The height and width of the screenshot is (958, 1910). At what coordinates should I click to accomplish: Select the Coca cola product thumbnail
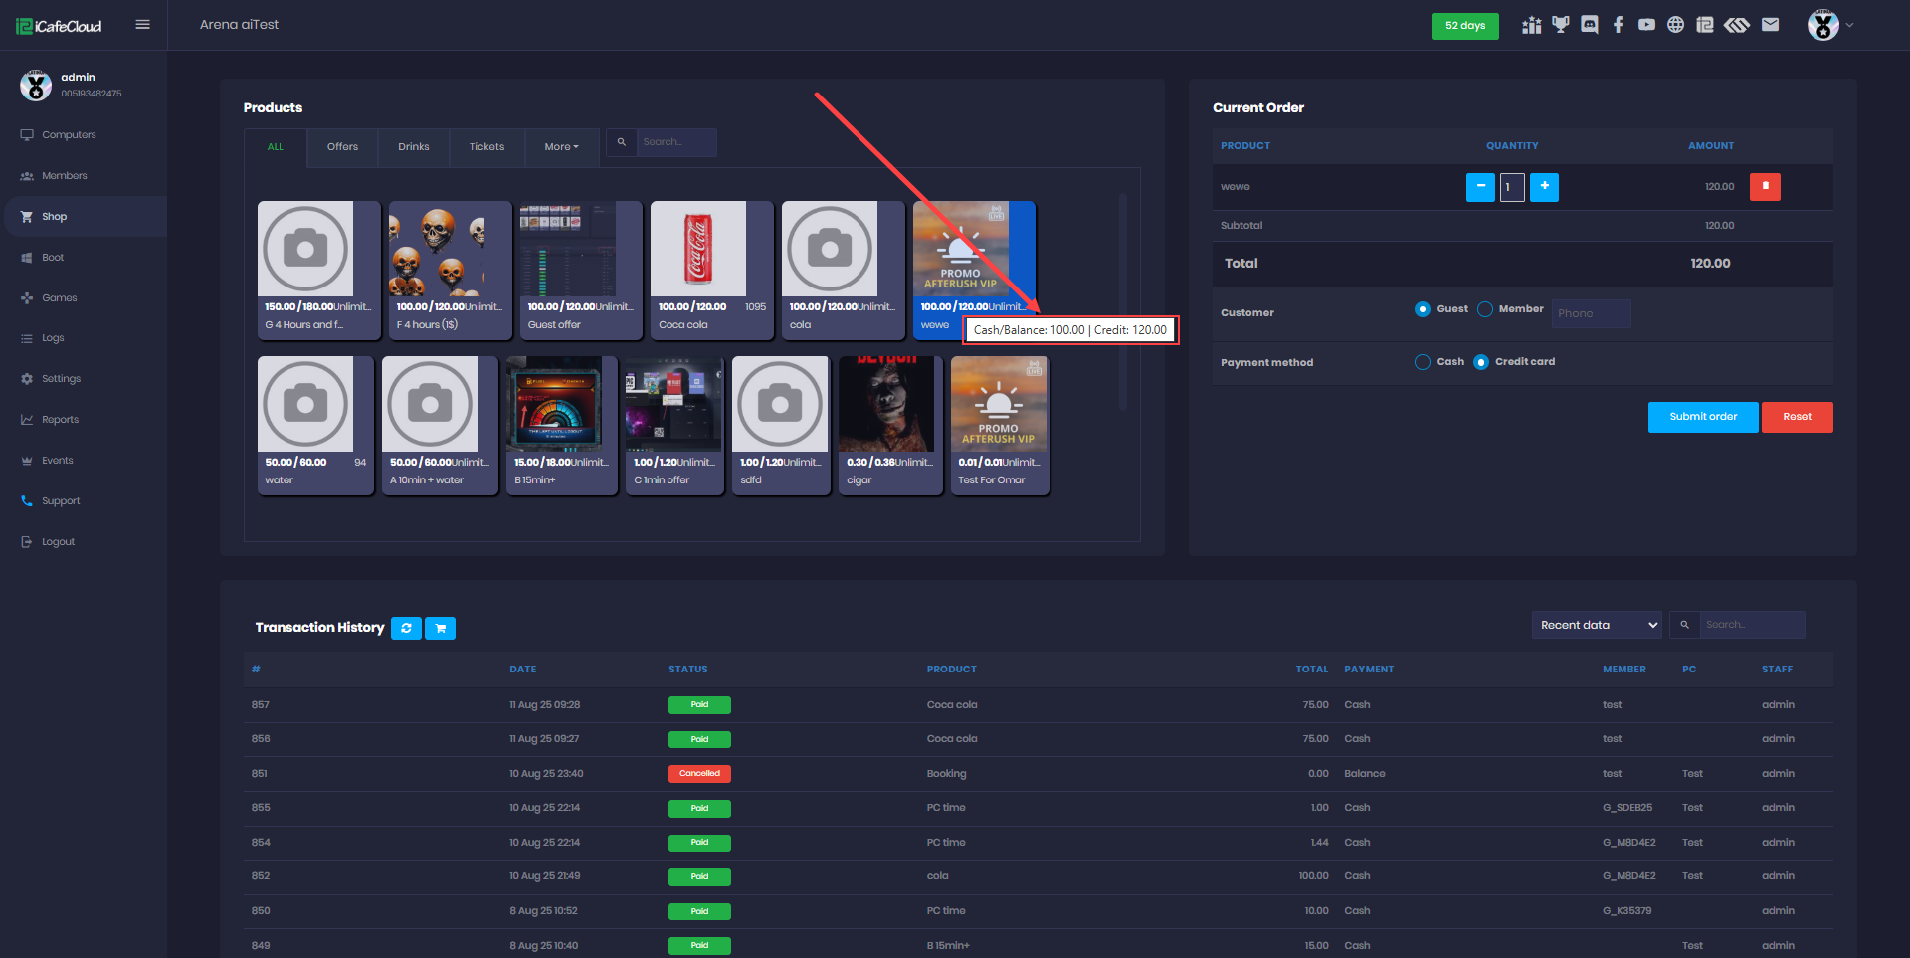point(698,250)
